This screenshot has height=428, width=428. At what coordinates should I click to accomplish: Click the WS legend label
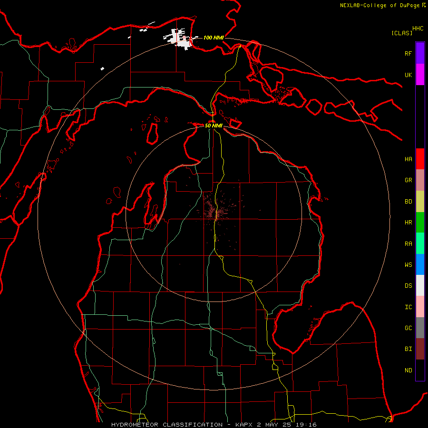(x=408, y=265)
